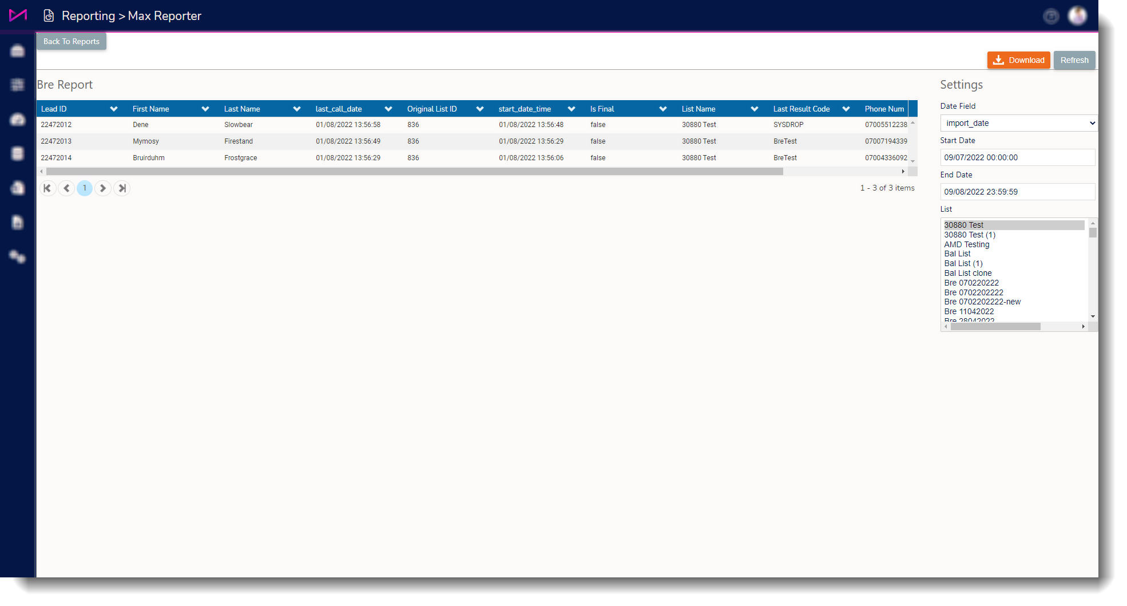Open the Lead ID column menu
Image resolution: width=1127 pixels, height=606 pixels.
click(x=114, y=109)
